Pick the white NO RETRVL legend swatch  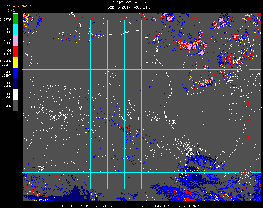[15, 95]
